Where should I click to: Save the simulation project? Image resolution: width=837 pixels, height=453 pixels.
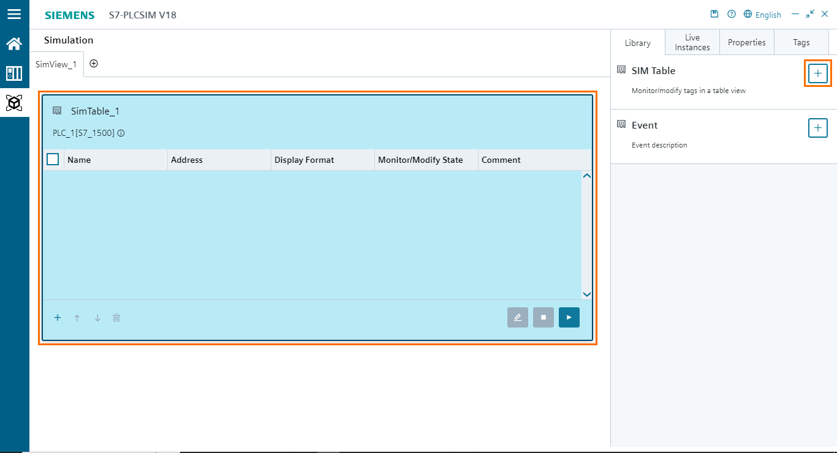pyautogui.click(x=714, y=13)
